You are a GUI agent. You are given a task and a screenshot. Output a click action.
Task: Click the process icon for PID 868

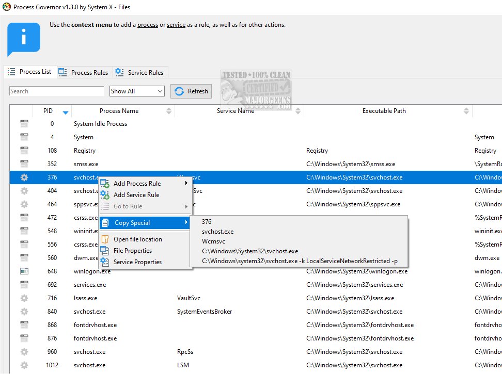24,325
